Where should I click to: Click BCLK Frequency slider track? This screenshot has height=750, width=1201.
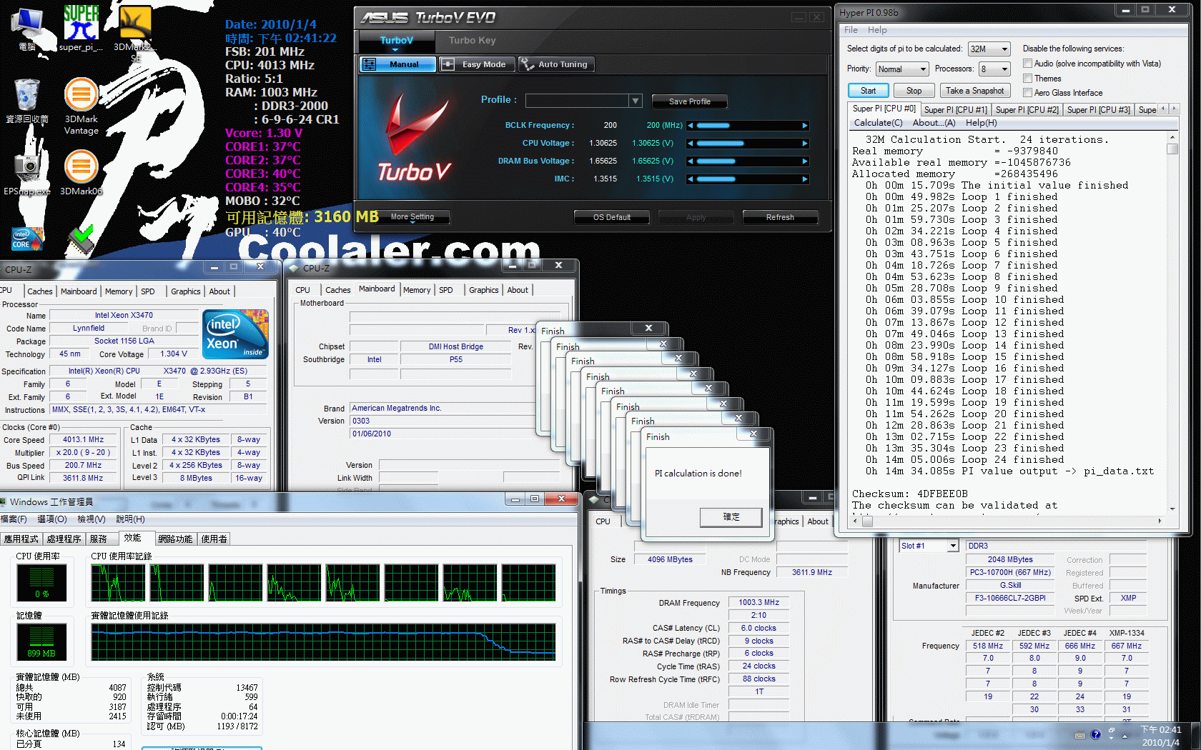pyautogui.click(x=748, y=126)
